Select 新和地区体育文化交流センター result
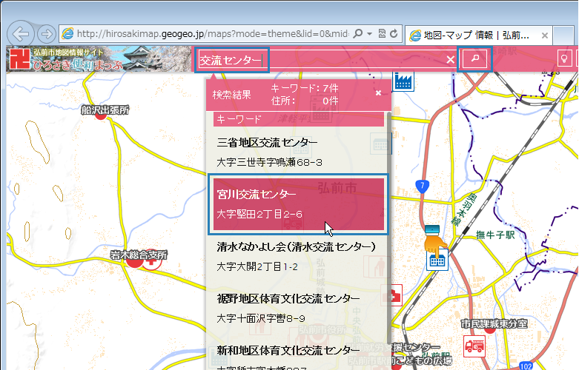Viewport: 579px width, 370px height. (x=288, y=350)
